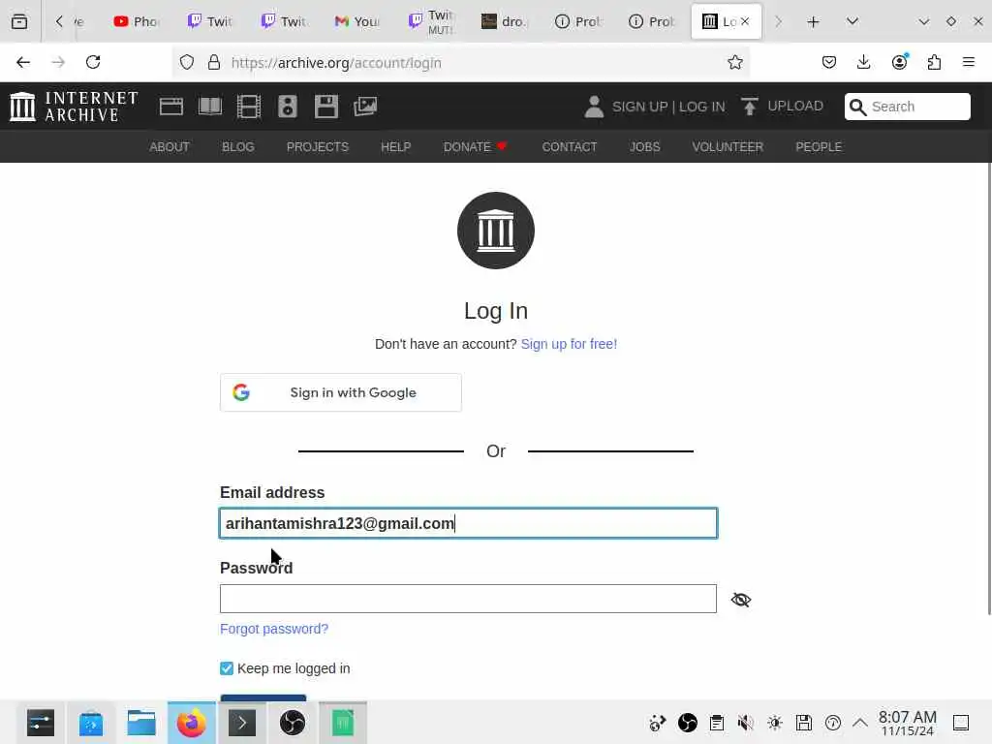Image resolution: width=992 pixels, height=744 pixels.
Task: Open the Software floppy disk icon
Action: pos(326,107)
